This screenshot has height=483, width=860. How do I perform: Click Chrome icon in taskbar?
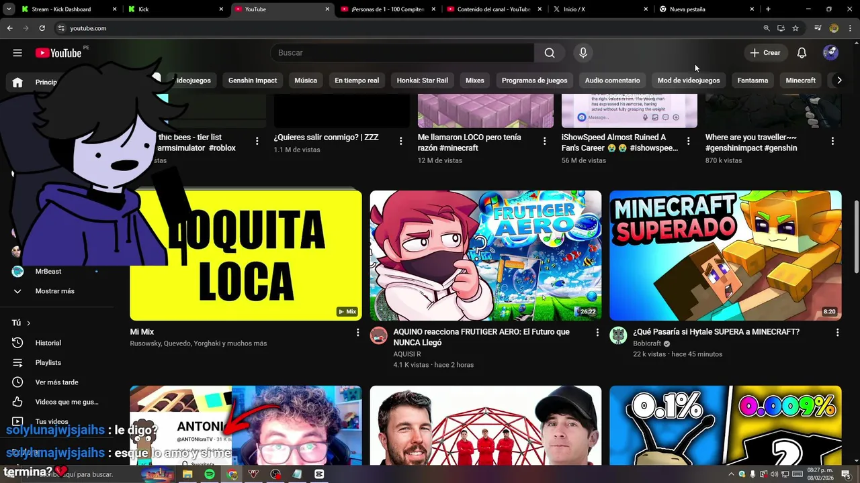click(232, 474)
